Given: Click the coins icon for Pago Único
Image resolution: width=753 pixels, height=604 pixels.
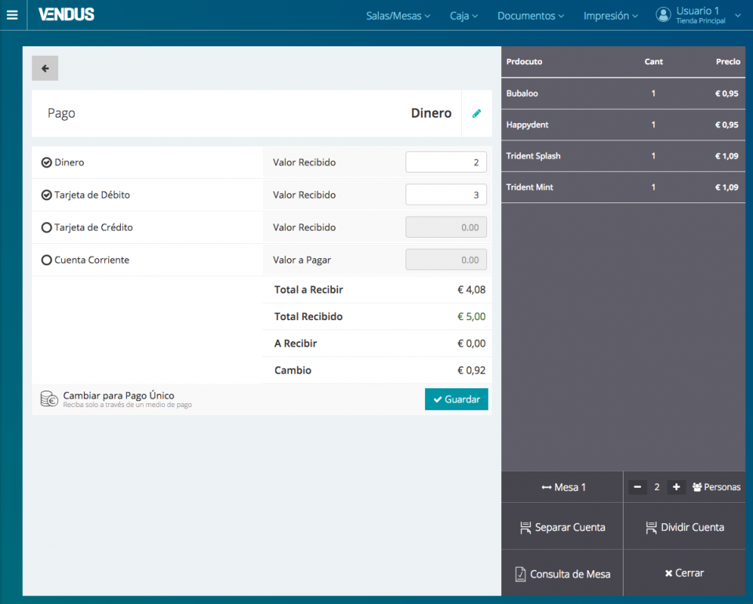Looking at the screenshot, I should [49, 399].
